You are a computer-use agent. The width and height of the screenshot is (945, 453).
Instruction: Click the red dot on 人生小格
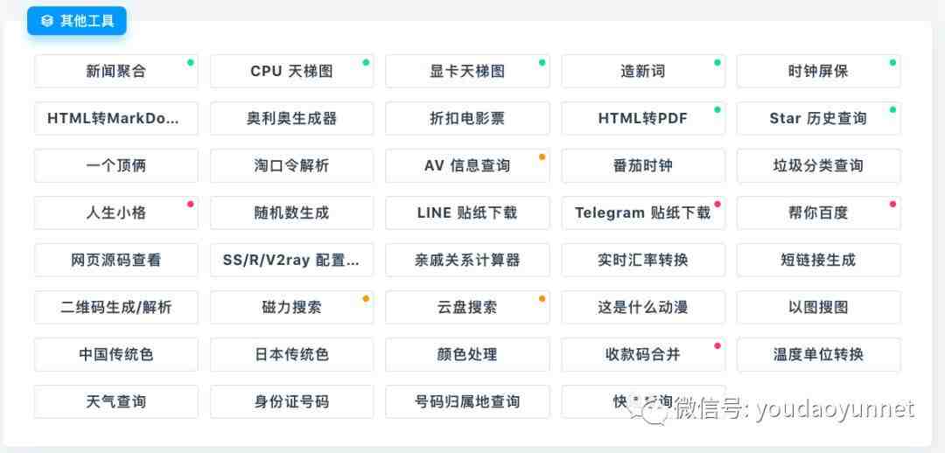click(191, 205)
